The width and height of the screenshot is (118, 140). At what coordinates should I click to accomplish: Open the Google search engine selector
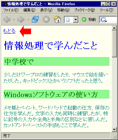point(104,20)
